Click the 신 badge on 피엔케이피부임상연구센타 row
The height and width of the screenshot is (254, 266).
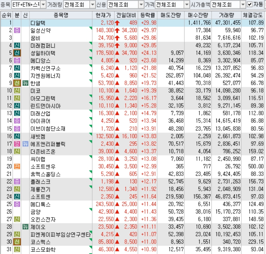[17, 234]
